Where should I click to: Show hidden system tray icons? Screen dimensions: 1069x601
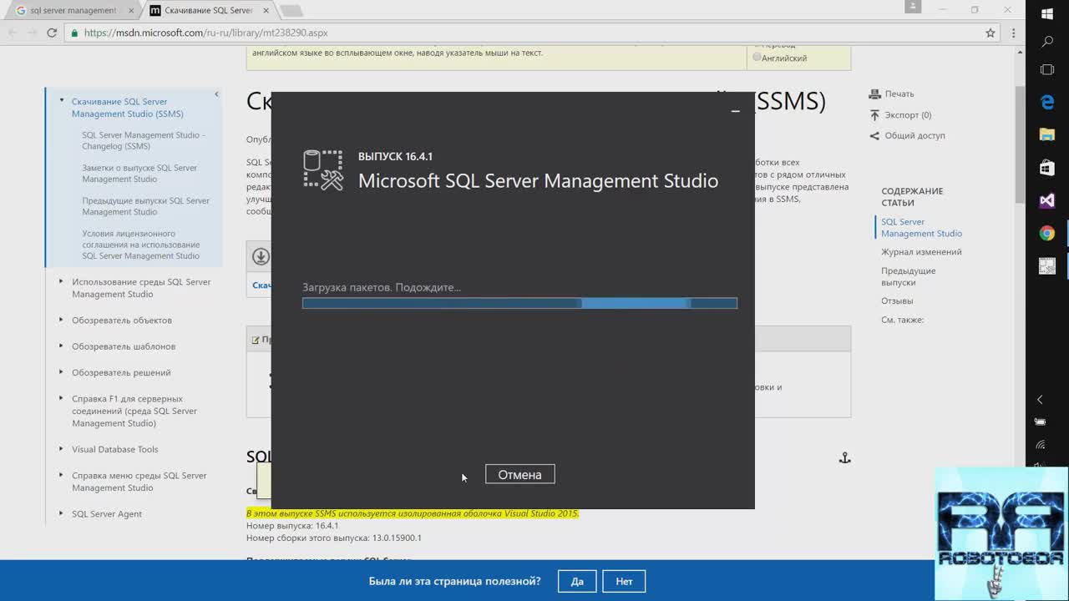[x=1040, y=400]
